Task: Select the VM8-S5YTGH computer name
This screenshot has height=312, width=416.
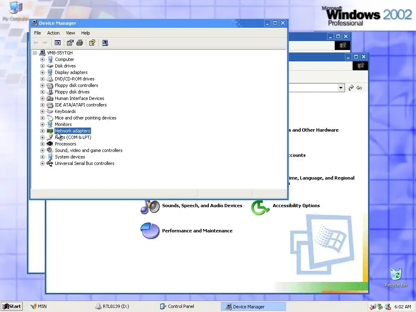Action: [60, 53]
